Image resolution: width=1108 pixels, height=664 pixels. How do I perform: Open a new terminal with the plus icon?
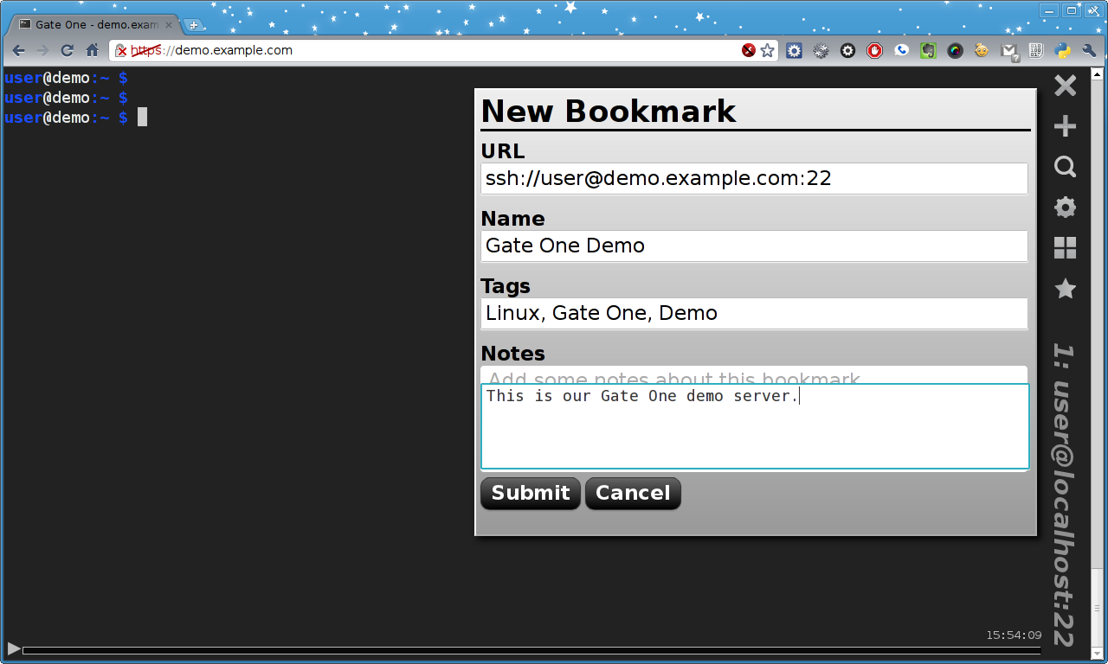coord(1065,127)
